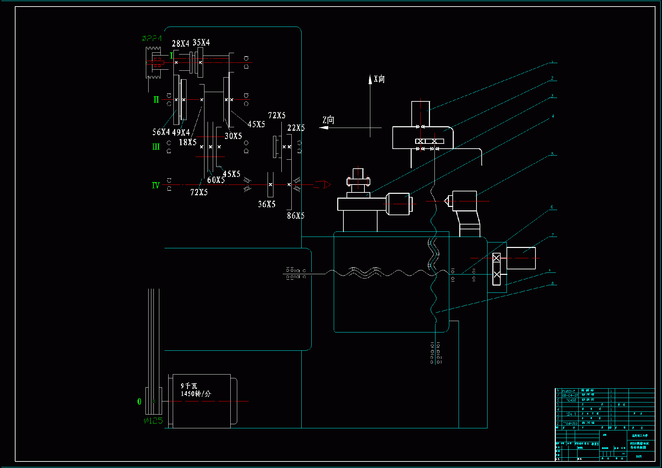Click the 35X4 gear label
The width and height of the screenshot is (662, 468).
(201, 43)
